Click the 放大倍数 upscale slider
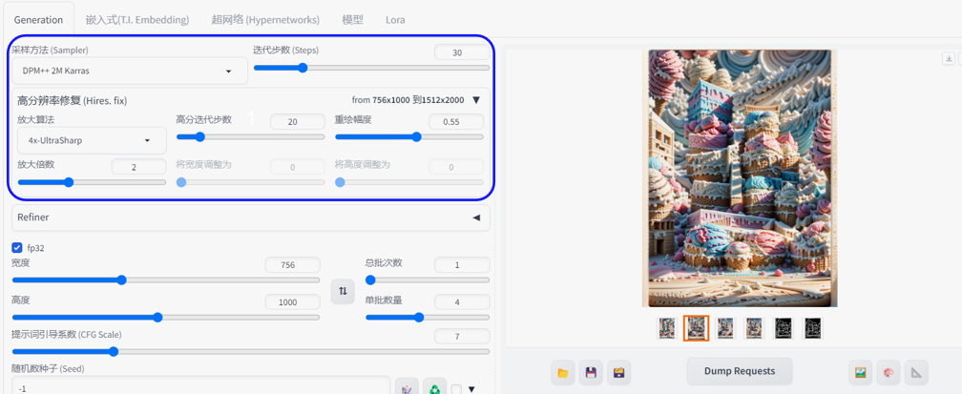The height and width of the screenshot is (394, 962). [92, 181]
